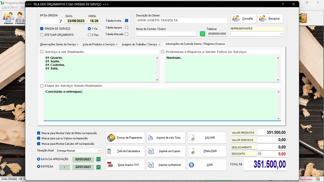Click Nome do Contato / Outros field

(166, 34)
